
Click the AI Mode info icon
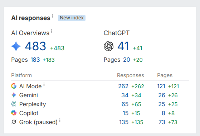pos(44,84)
